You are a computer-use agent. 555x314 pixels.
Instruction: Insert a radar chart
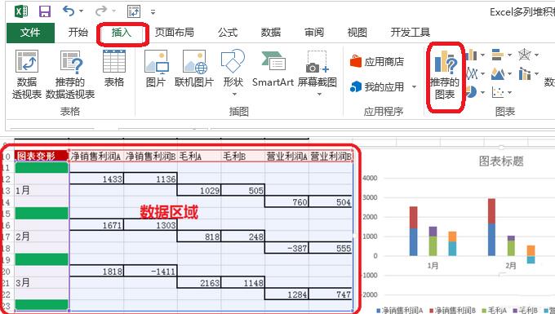tap(525, 55)
